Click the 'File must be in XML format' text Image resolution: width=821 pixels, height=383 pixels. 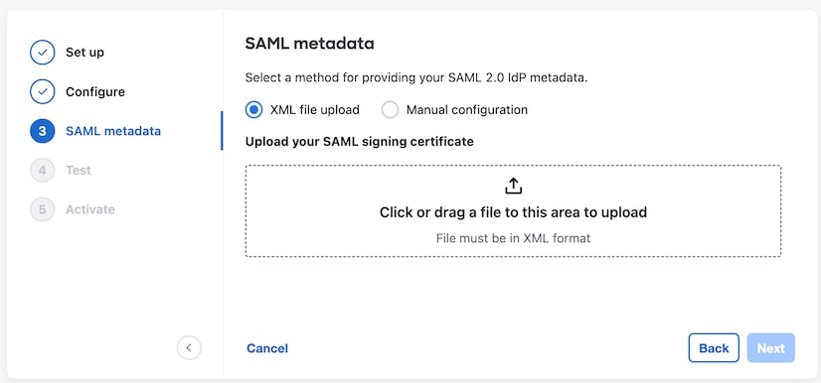[x=513, y=238]
